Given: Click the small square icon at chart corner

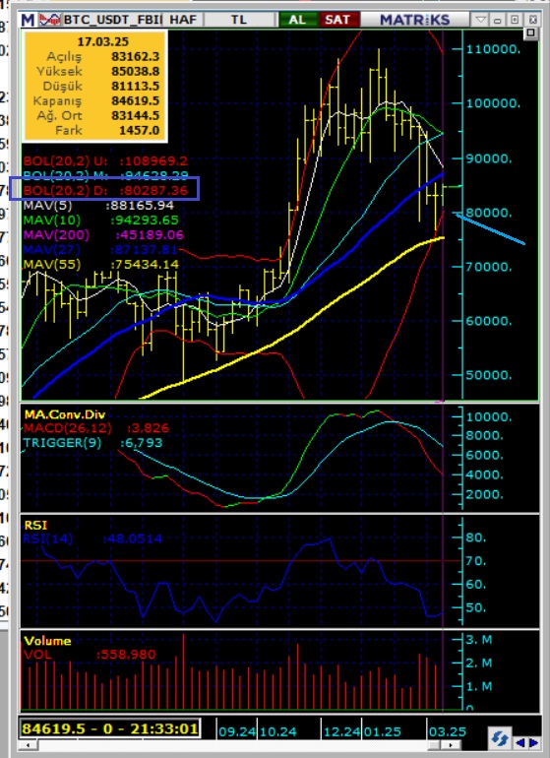Looking at the screenshot, I should click(x=530, y=32).
